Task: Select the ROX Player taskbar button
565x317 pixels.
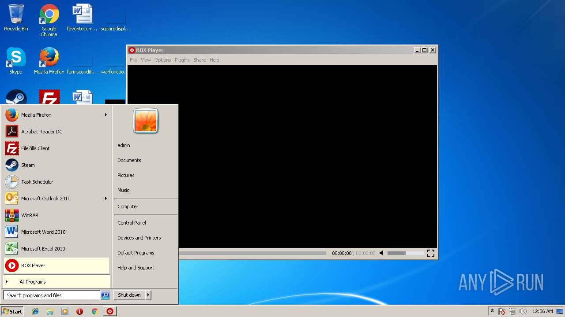Action: coord(110,311)
